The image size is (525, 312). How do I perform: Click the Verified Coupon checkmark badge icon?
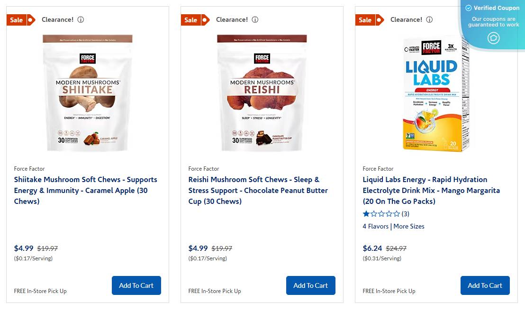pos(468,8)
